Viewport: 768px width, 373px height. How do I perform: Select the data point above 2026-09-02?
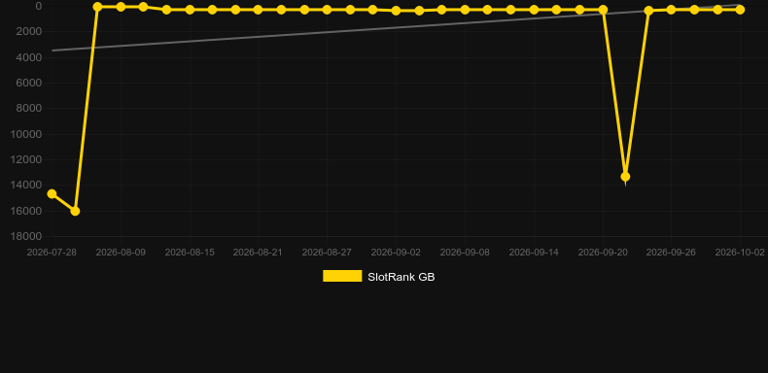pos(397,11)
